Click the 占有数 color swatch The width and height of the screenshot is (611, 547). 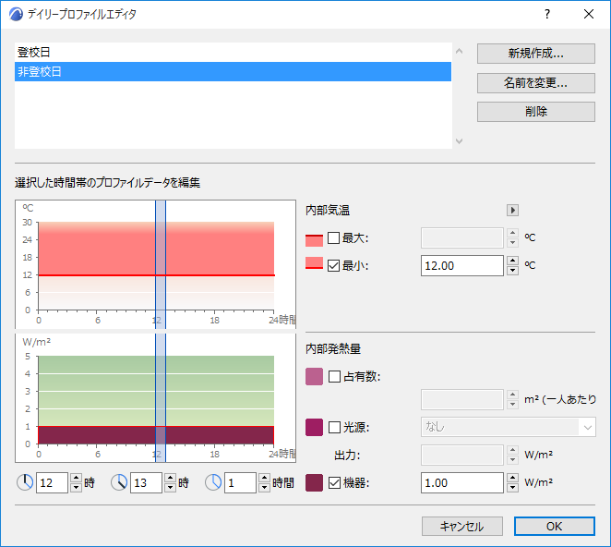[314, 376]
